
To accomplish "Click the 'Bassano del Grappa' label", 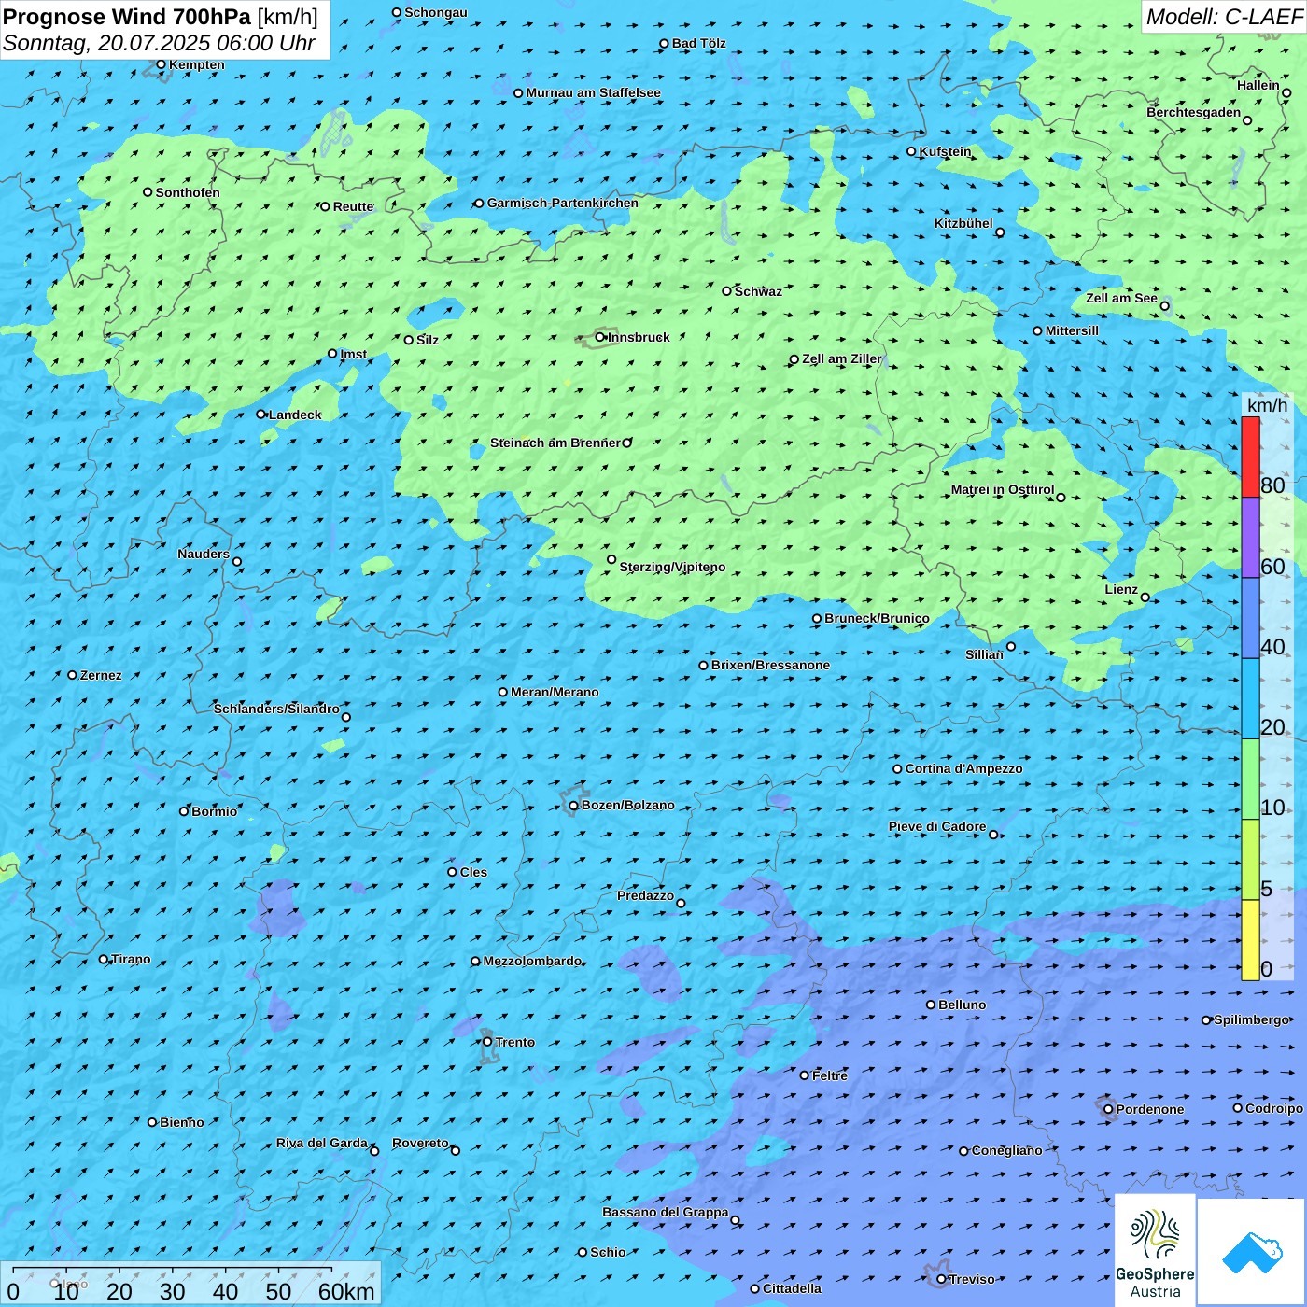I will tap(666, 1212).
